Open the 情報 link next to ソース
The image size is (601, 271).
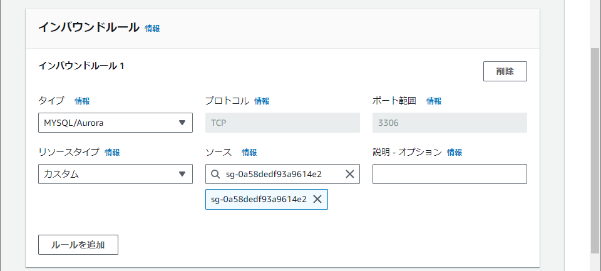(249, 153)
